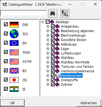
Task: Click the German flag icon for DIN
Action: [x=14, y=25]
